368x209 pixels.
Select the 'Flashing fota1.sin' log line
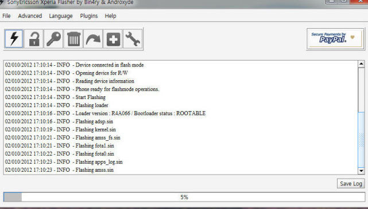60,145
